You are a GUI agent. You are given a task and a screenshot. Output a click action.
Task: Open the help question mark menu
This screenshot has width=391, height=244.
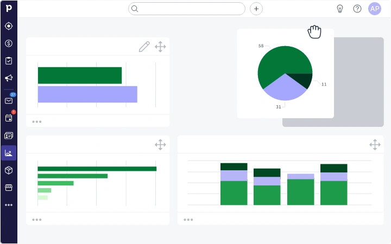click(x=357, y=9)
